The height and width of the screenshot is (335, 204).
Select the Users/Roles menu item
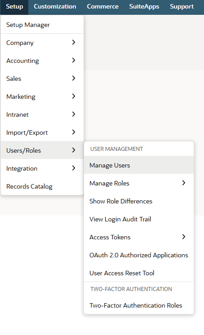point(42,150)
